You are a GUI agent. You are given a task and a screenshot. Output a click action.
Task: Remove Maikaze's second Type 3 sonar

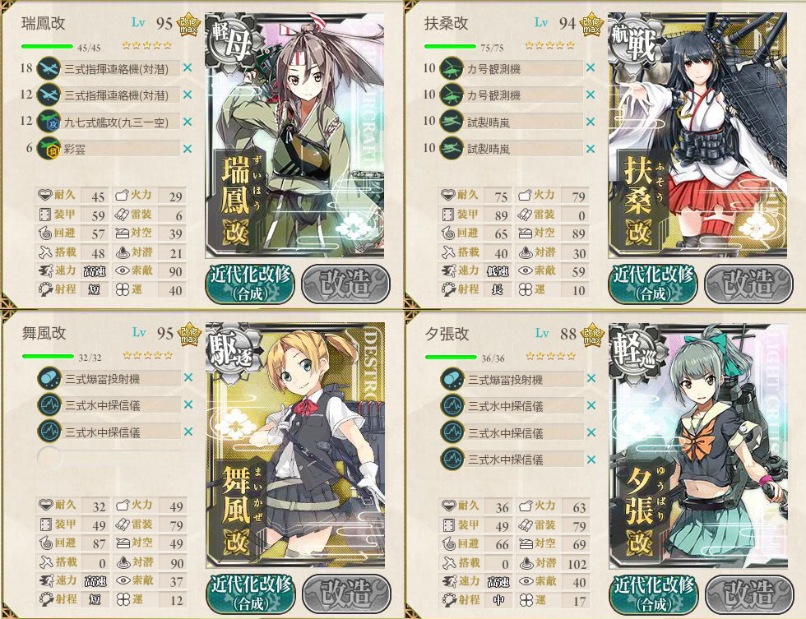click(188, 432)
